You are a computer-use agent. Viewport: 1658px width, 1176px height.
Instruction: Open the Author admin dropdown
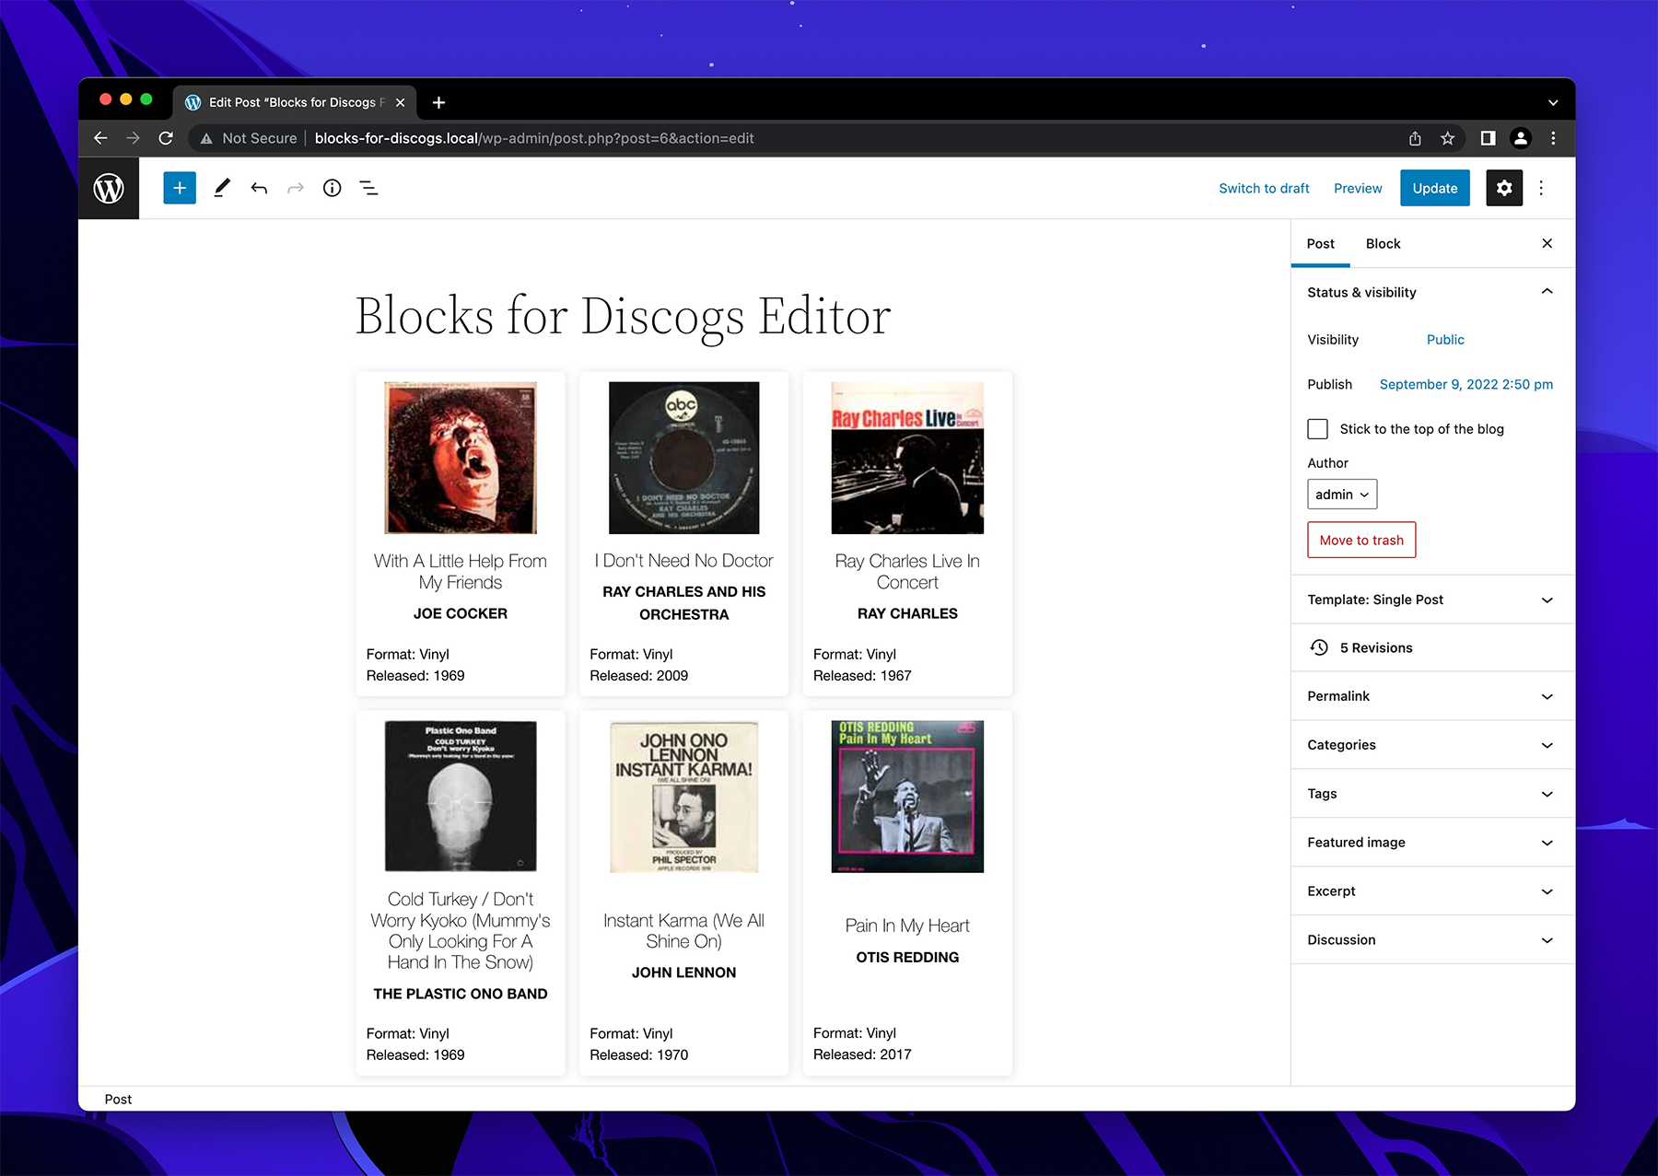point(1341,495)
